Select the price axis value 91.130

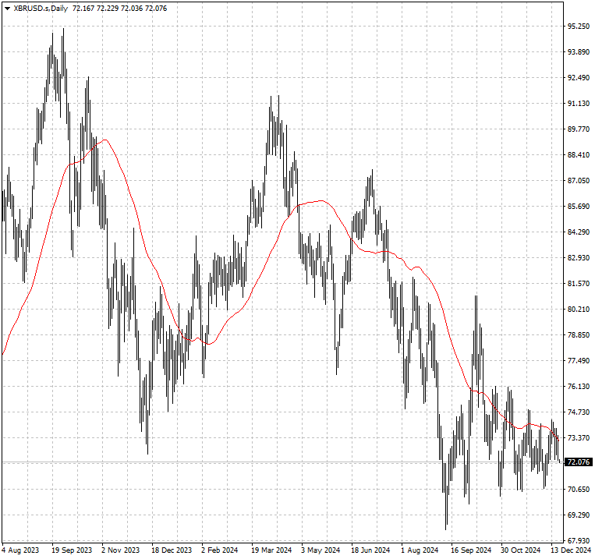click(x=579, y=104)
